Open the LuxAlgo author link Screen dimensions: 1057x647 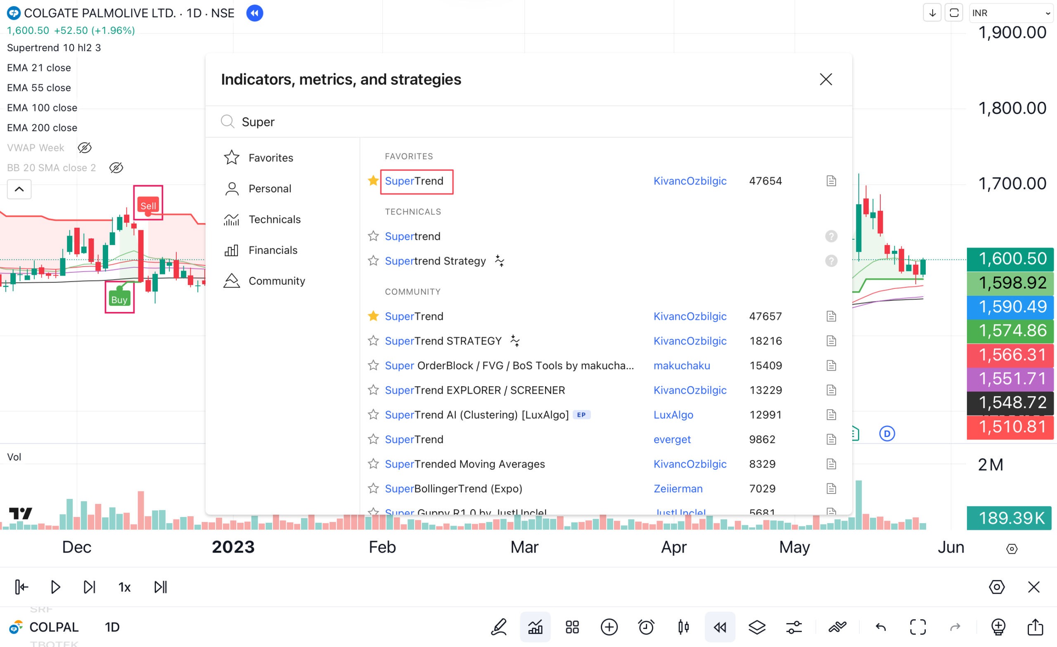click(x=673, y=415)
